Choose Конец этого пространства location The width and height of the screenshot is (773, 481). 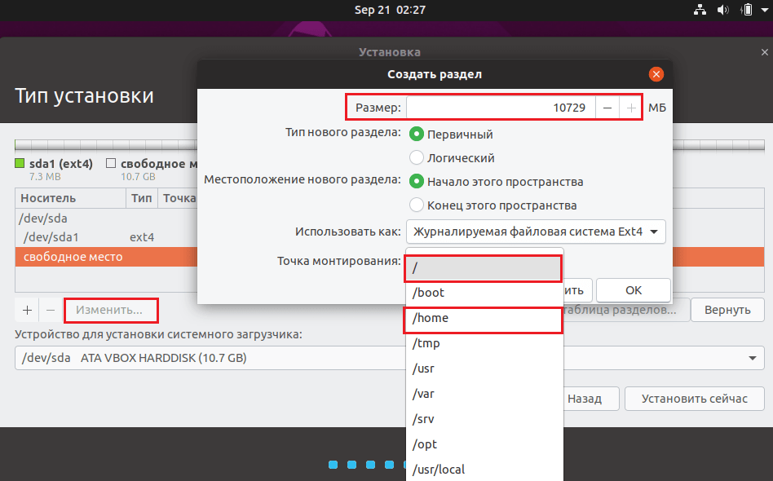(417, 205)
